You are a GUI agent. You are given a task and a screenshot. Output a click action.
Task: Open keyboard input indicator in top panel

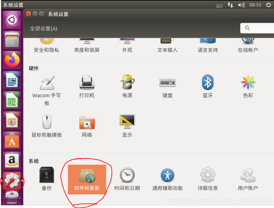pos(220,5)
